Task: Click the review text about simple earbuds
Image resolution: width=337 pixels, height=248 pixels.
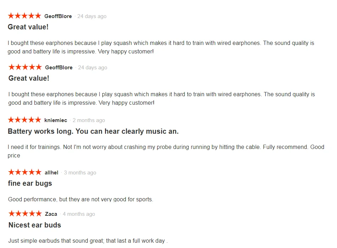Action: pos(88,241)
